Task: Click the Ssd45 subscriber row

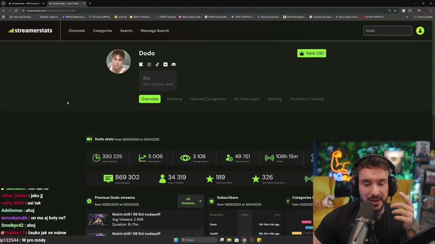Action: pos(245,233)
